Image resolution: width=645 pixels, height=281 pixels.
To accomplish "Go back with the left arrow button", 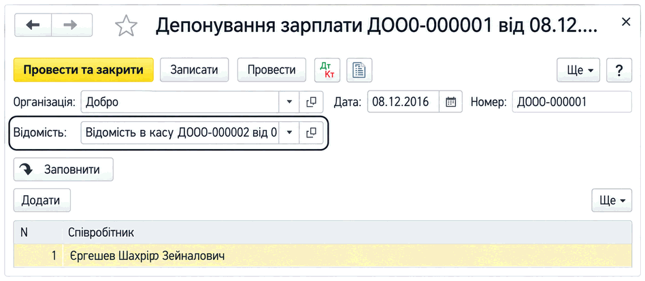I will point(33,25).
